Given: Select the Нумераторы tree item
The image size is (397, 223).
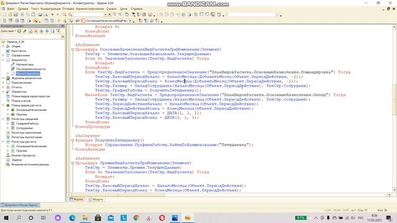Looking at the screenshot, I should [25, 64].
